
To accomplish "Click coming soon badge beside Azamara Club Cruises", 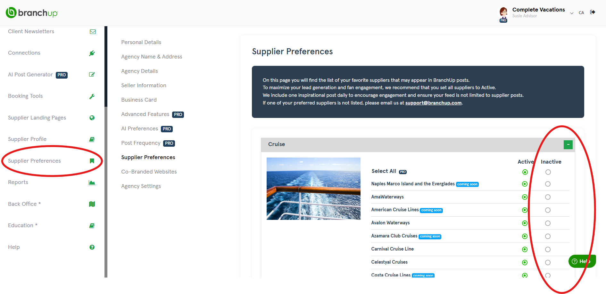I will (430, 236).
